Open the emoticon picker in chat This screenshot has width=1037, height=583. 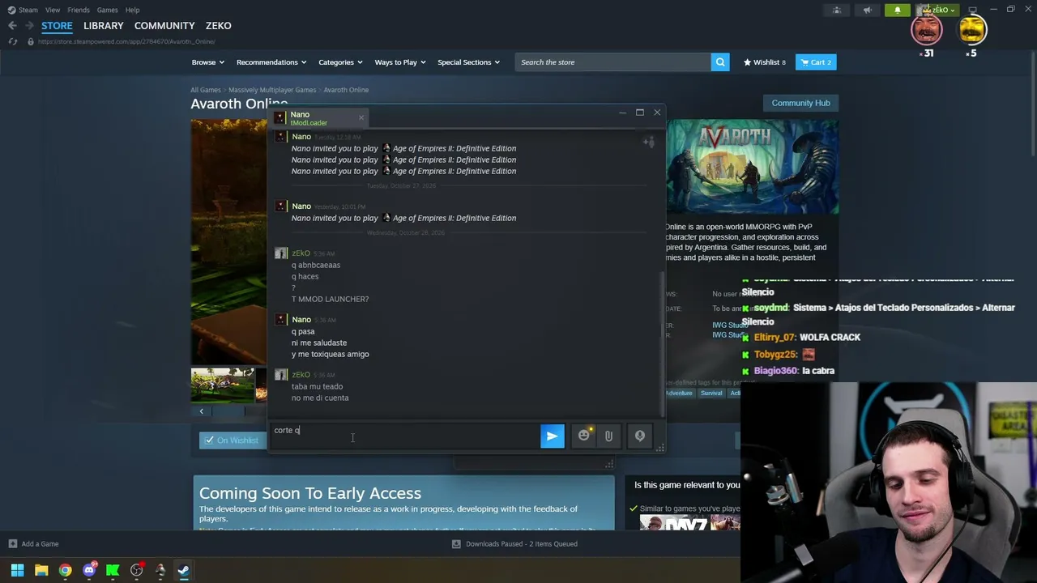(583, 436)
